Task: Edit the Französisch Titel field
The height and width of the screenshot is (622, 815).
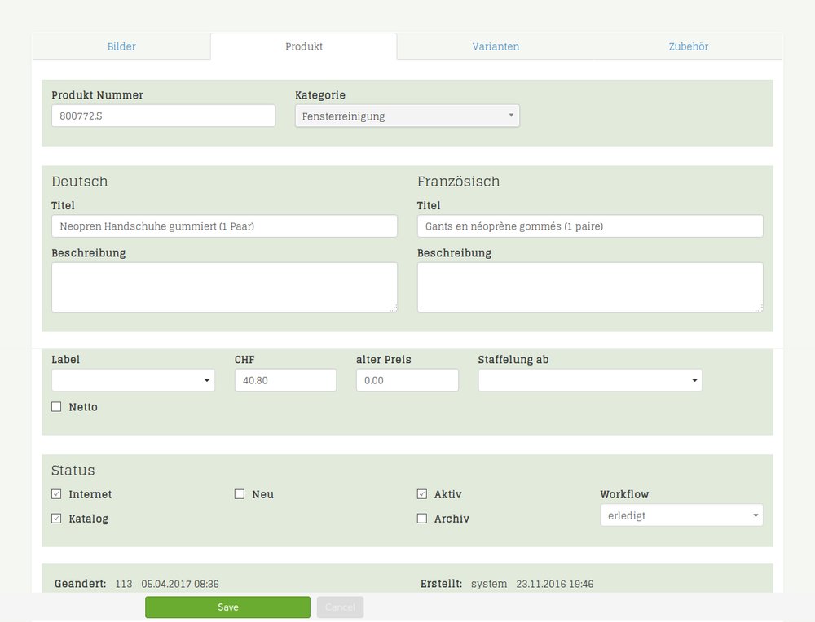Action: pos(590,226)
